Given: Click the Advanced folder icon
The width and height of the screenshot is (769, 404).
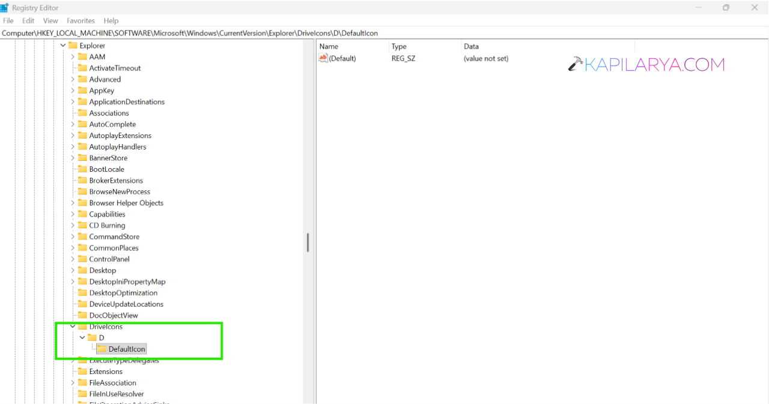Looking at the screenshot, I should (82, 79).
